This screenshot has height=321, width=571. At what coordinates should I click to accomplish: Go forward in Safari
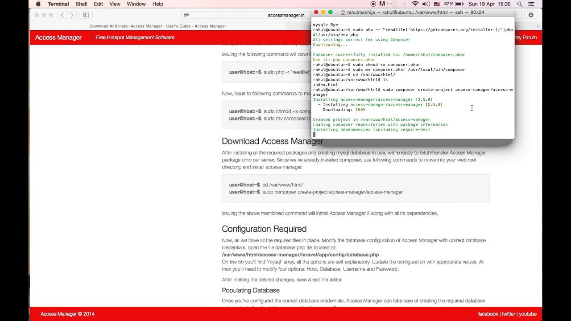pos(72,15)
